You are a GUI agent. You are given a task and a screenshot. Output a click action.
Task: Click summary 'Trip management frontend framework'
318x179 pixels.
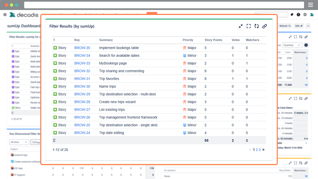tap(128, 117)
